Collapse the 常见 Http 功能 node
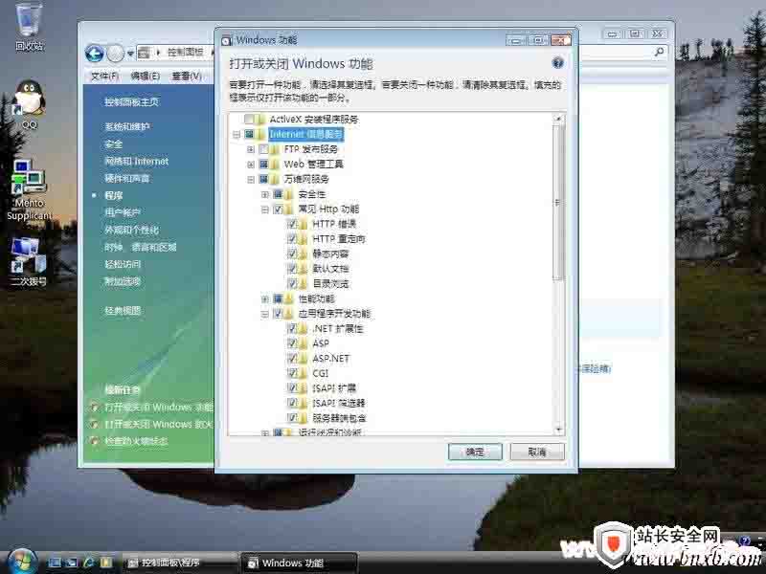 pyautogui.click(x=265, y=209)
